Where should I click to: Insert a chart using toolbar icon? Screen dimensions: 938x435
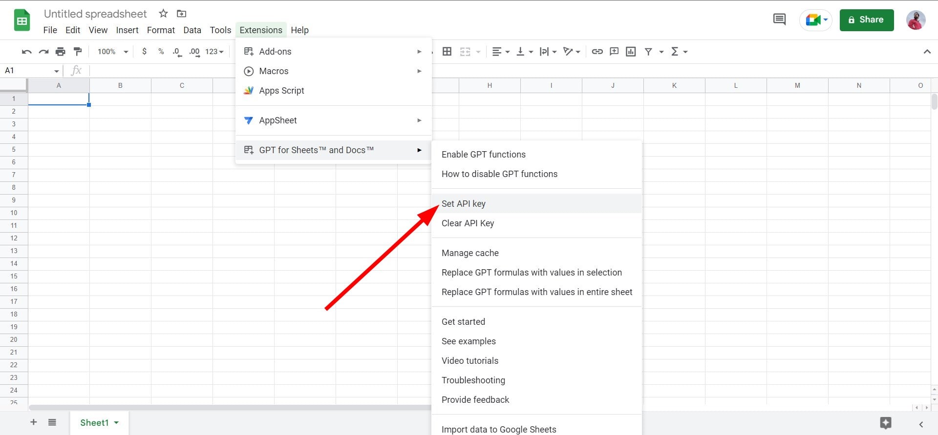point(631,52)
